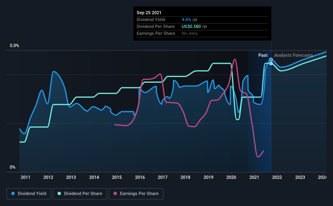Select the 2020 label on the time axis
The image size is (333, 206).
[x=231, y=177]
